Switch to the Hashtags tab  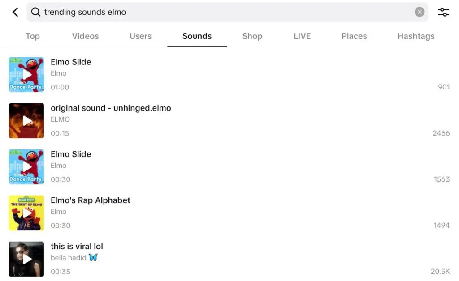[416, 36]
